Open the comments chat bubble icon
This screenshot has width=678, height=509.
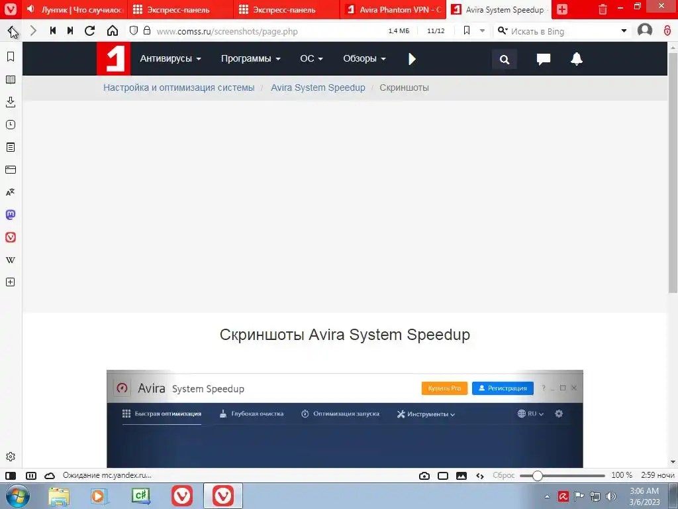click(543, 59)
